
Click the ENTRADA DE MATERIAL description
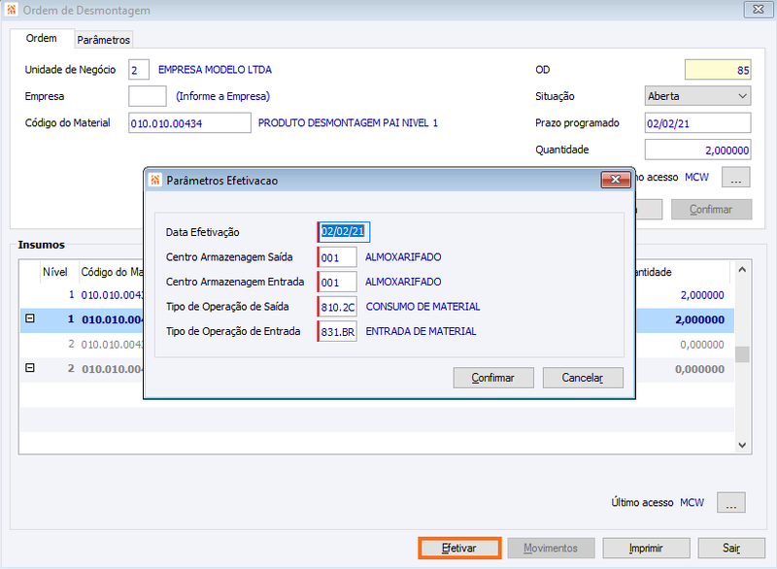(x=421, y=331)
